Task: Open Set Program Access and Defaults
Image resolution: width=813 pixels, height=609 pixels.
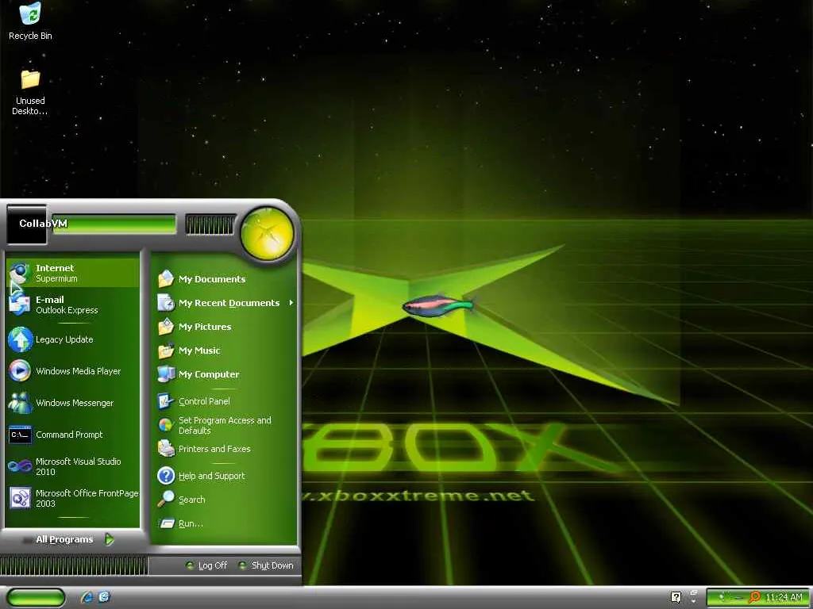Action: pyautogui.click(x=225, y=425)
